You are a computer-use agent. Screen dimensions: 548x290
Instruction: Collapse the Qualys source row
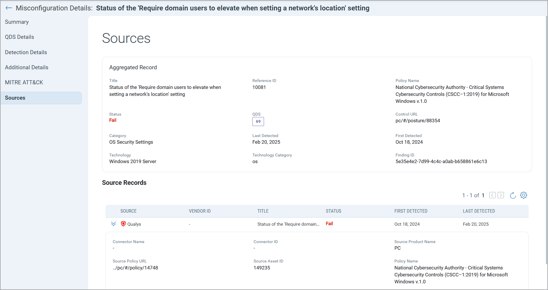click(114, 224)
